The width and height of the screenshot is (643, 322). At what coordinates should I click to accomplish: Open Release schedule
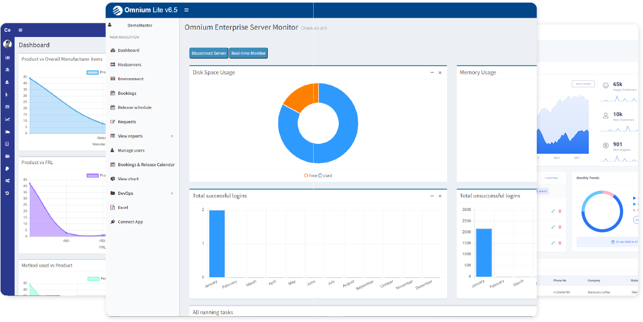tap(134, 107)
